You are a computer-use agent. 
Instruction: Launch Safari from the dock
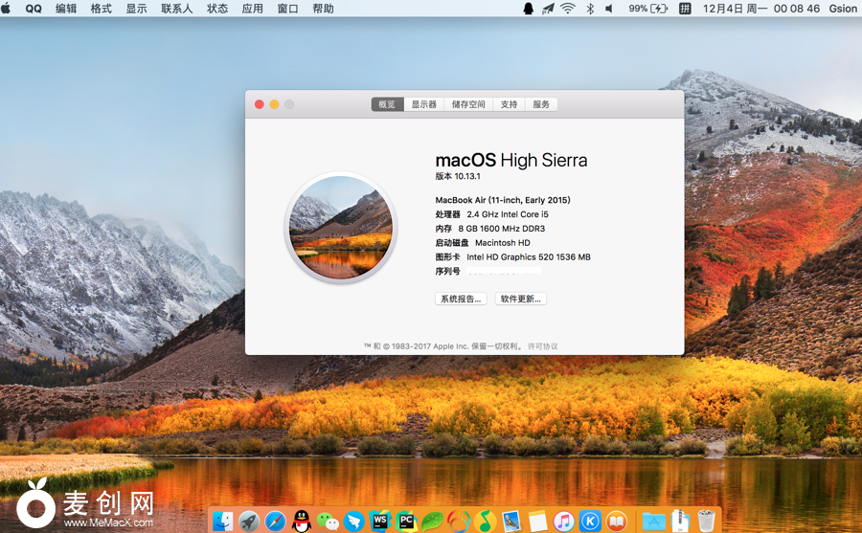click(x=276, y=521)
